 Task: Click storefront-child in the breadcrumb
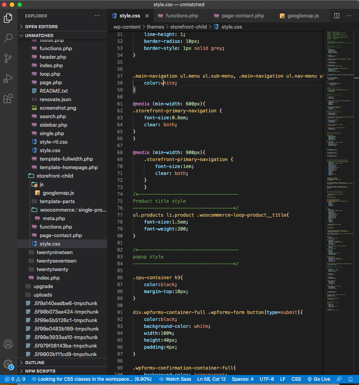click(x=188, y=27)
